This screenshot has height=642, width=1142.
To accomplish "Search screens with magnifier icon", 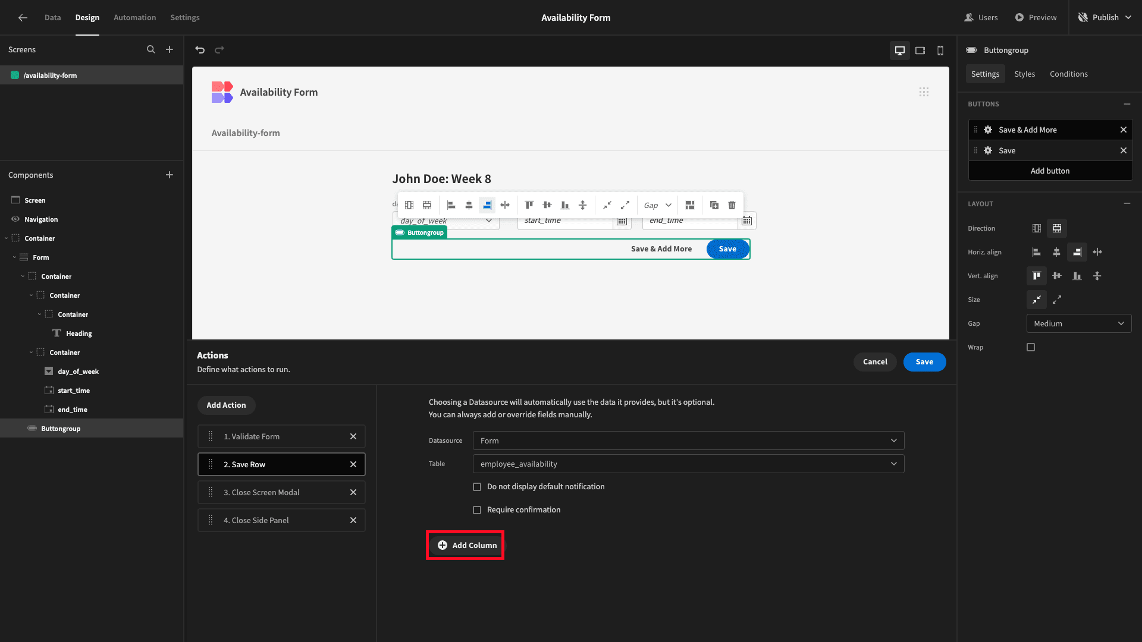I will tap(151, 49).
